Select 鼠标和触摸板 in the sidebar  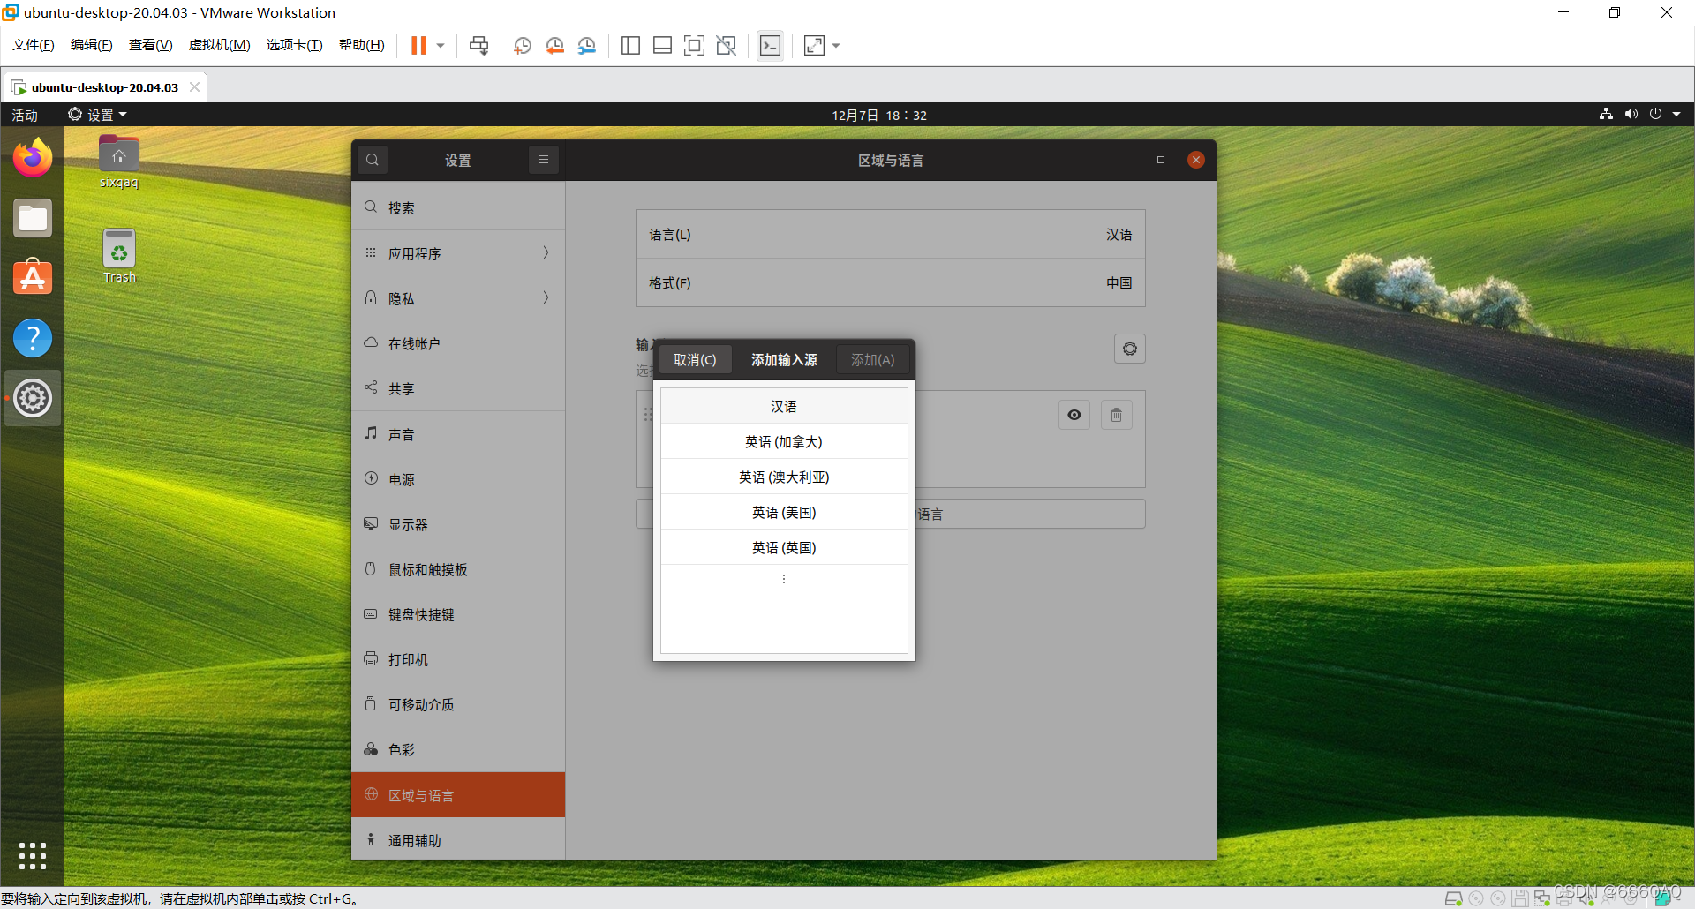(x=458, y=569)
